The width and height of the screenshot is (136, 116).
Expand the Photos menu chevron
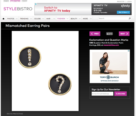(17, 19)
